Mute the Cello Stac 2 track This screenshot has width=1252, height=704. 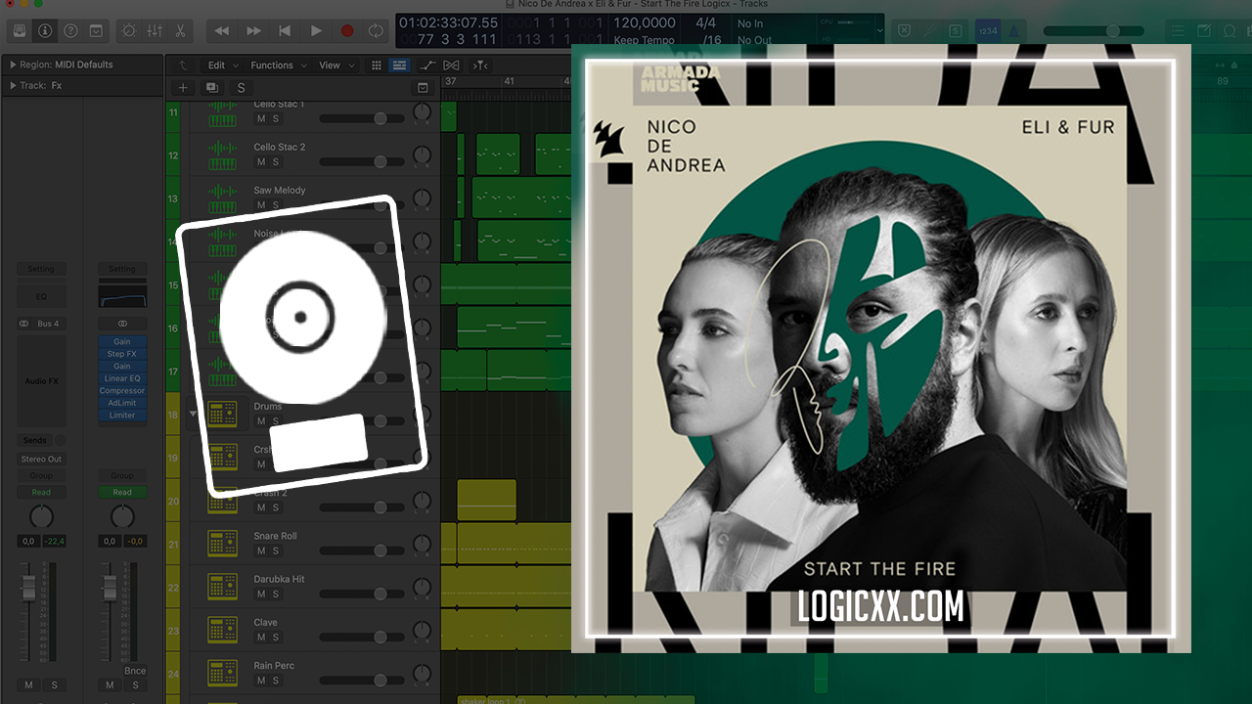tap(260, 162)
